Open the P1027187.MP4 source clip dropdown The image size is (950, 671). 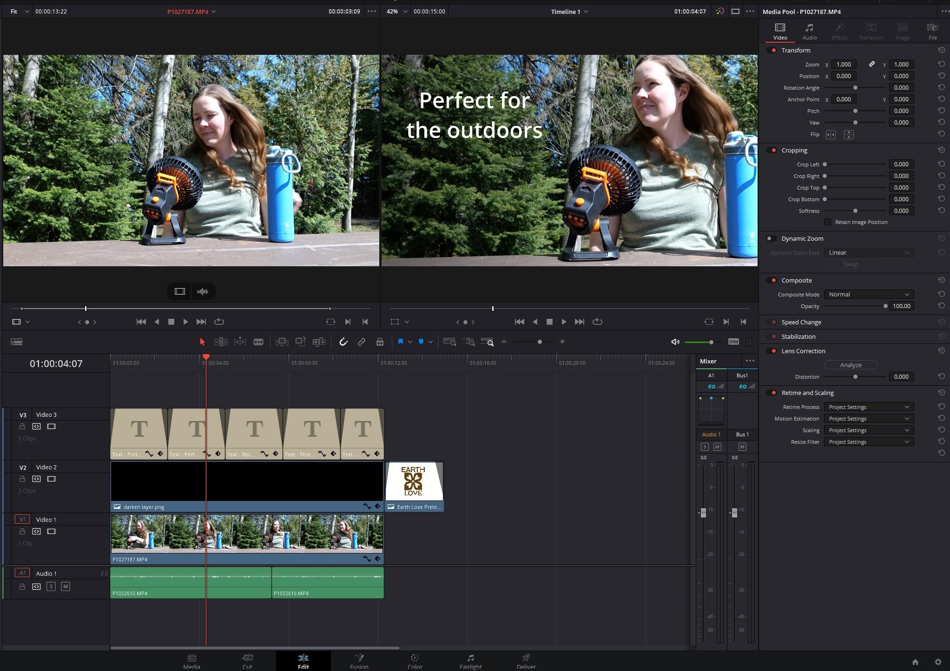[x=191, y=12]
